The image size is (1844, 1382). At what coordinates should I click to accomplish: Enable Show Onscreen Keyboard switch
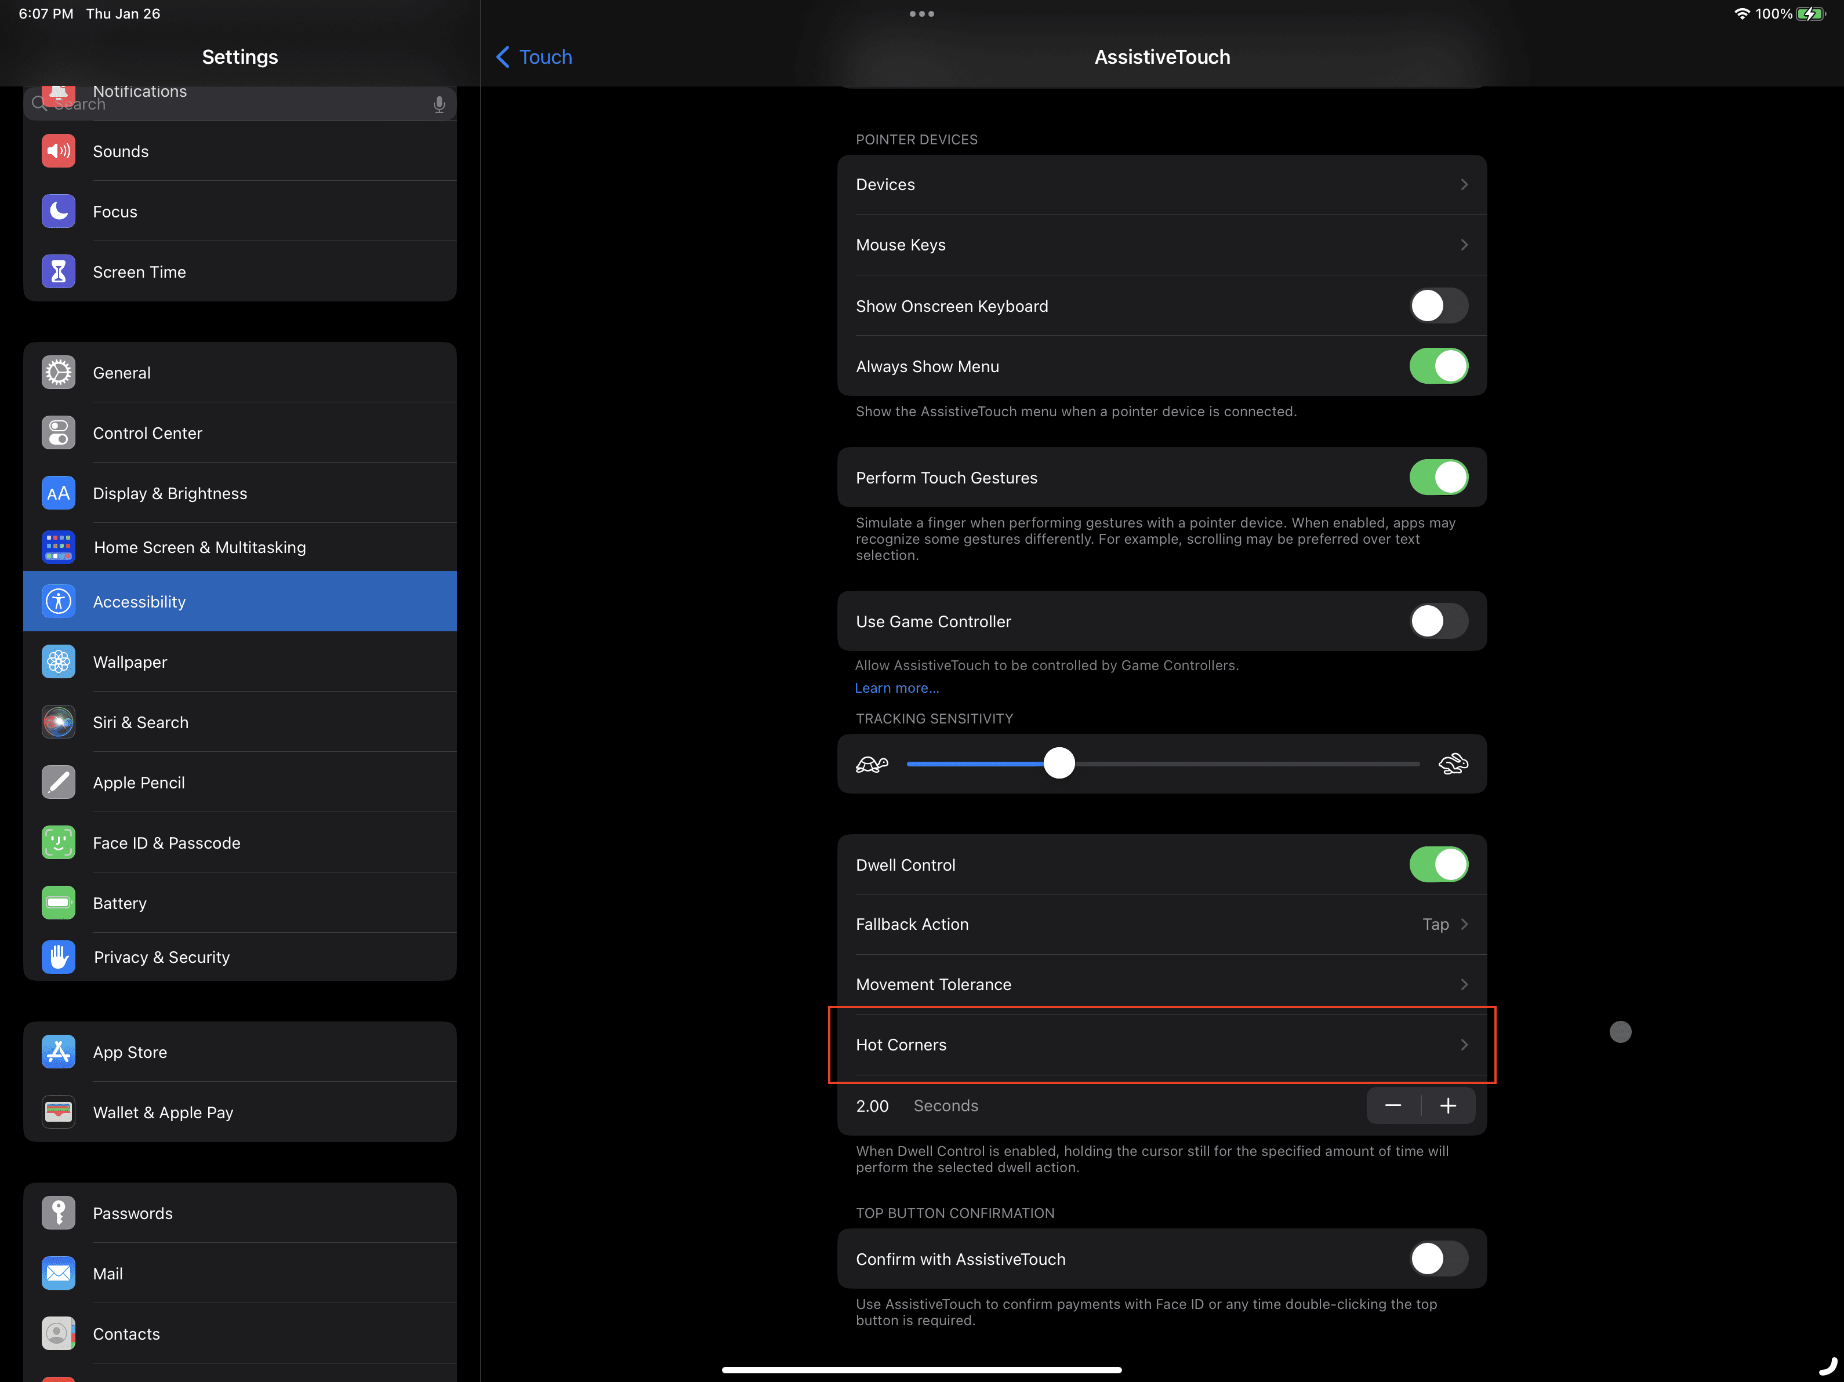1439,306
